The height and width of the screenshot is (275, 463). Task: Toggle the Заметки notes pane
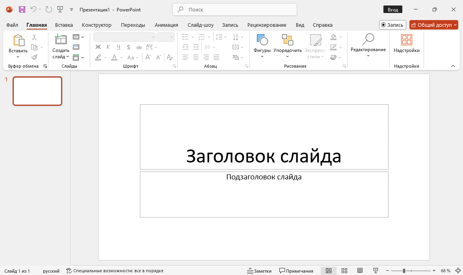point(259,271)
